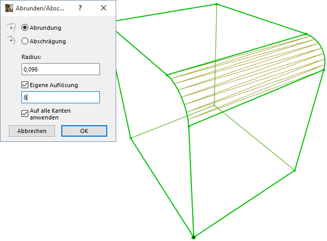Toggle Auf alle Kanten anwenden checkbox
Viewport: 327px width, 241px height.
(25, 114)
